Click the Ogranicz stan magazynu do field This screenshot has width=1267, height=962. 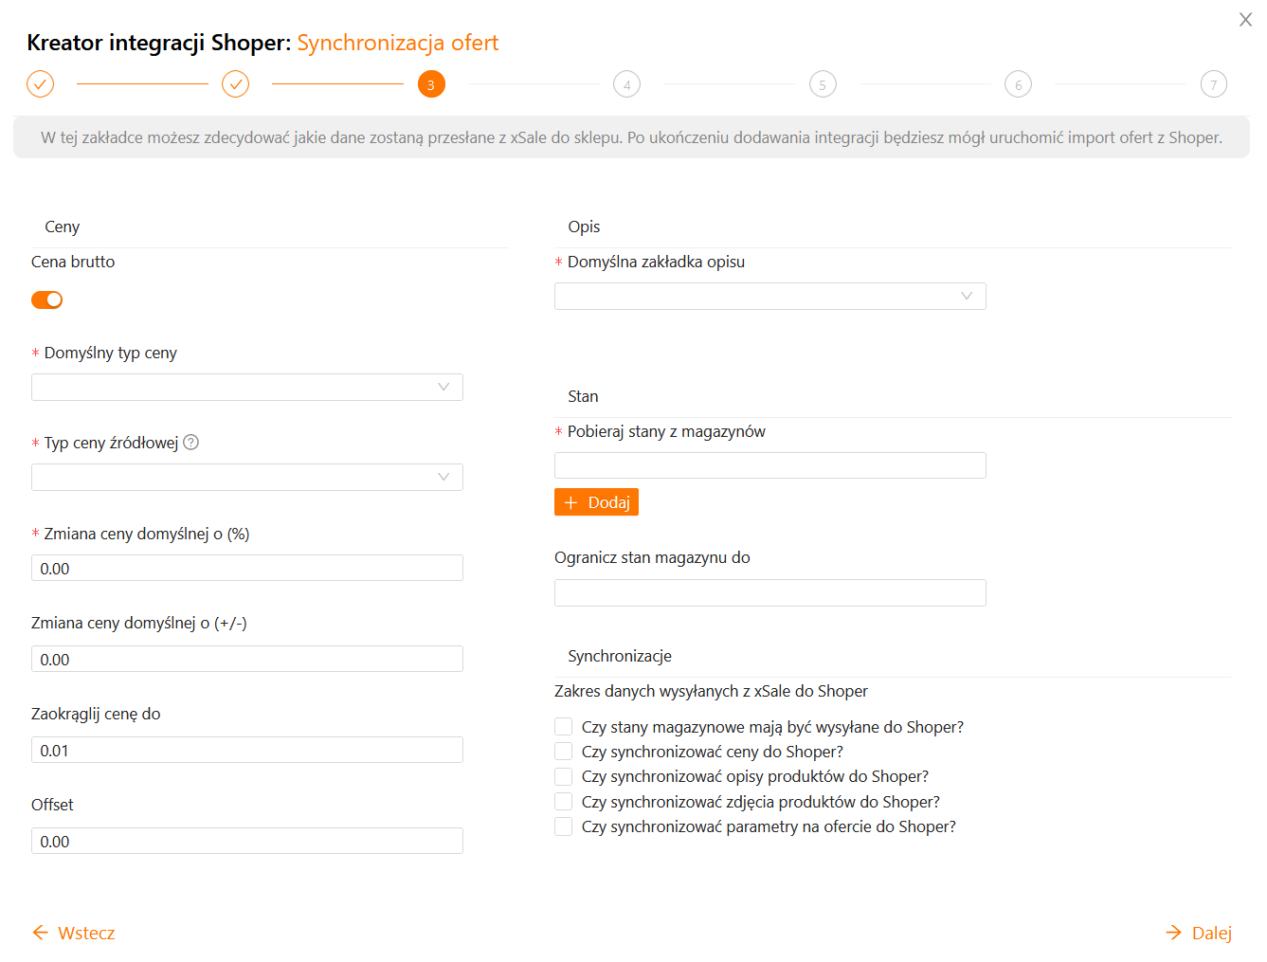(x=769, y=592)
